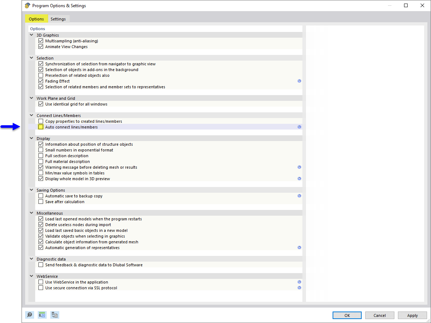Viewport: 431px width, 323px height.
Task: Click the OK button
Action: point(347,315)
